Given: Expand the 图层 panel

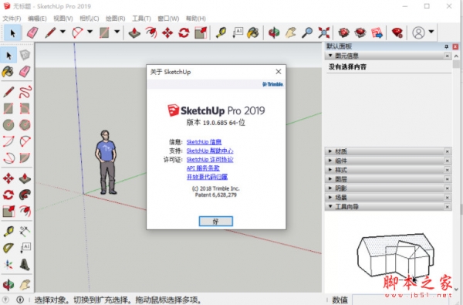Looking at the screenshot, I should [x=388, y=179].
